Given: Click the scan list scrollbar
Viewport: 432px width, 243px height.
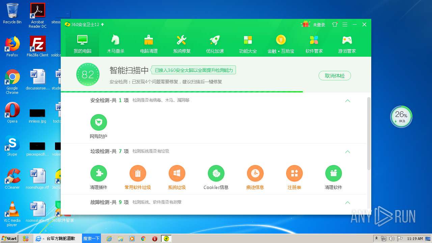Looking at the screenshot, I should [369, 133].
